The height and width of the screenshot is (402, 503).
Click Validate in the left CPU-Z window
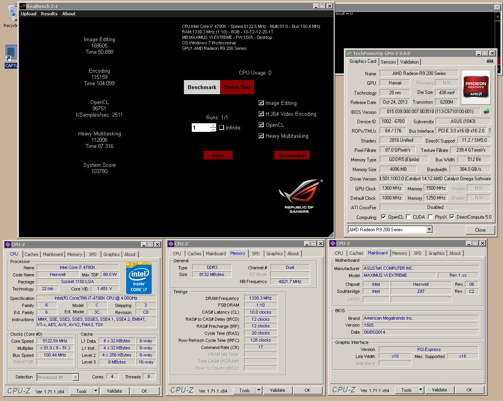tap(114, 391)
